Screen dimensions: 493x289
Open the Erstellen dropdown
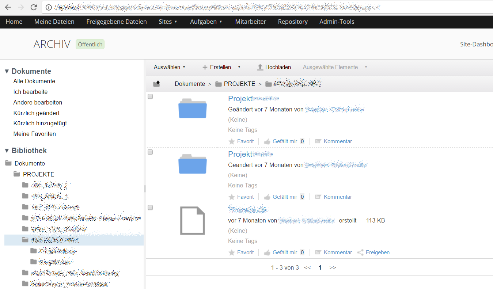(x=221, y=67)
